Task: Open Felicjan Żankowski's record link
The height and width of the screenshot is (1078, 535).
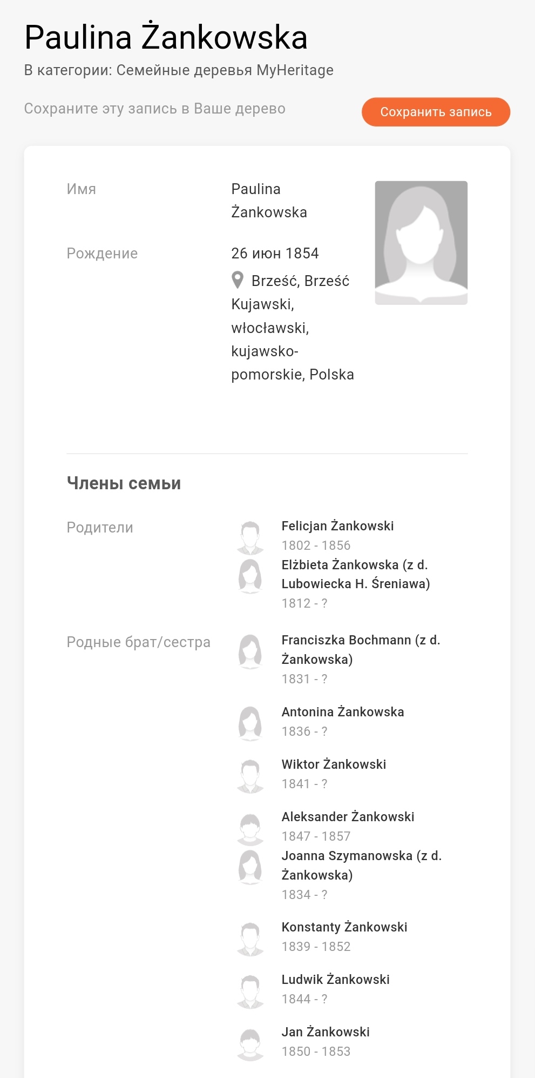Action: (337, 526)
